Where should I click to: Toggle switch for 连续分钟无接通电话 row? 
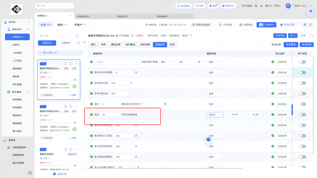point(302,115)
